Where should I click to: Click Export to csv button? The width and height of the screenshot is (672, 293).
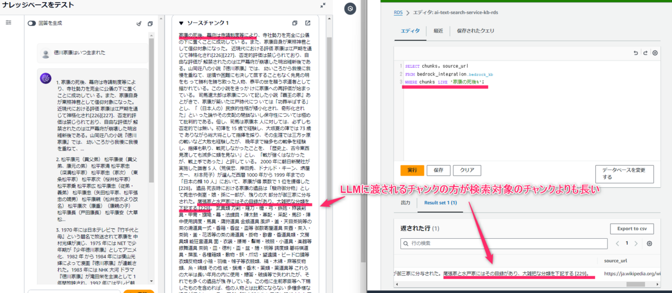pos(632,228)
